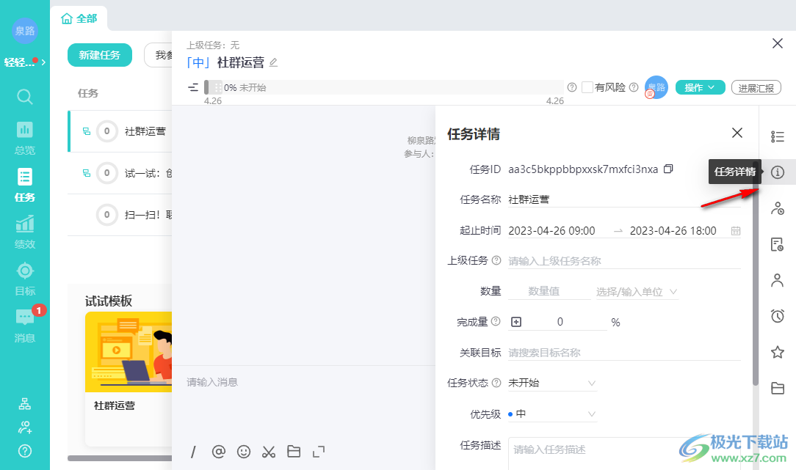Open the document-with-clock icon in right rail
Screen dimensions: 796x470
pos(777,244)
